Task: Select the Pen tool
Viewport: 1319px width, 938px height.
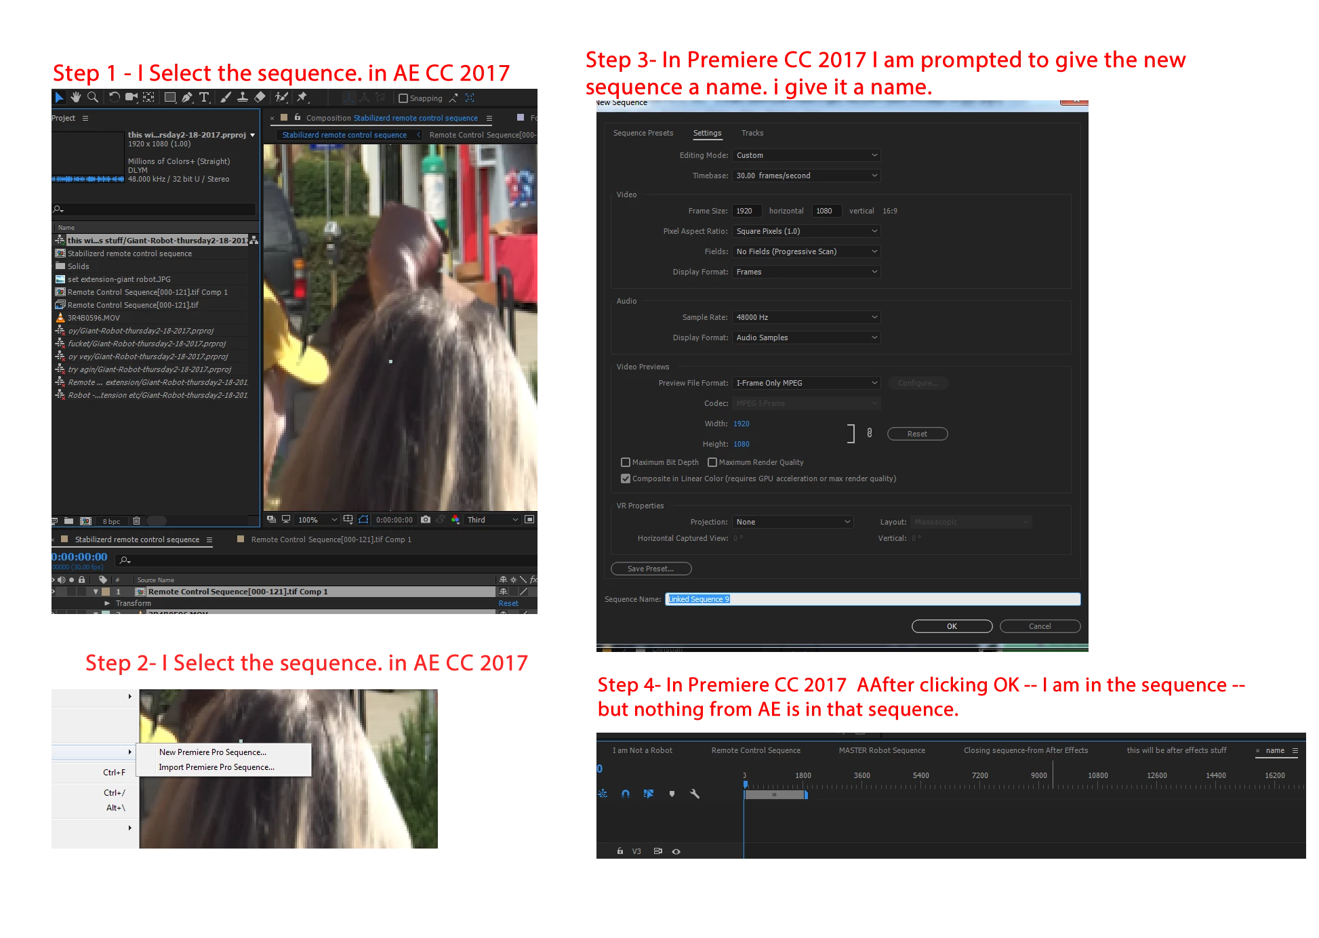Action: 187,98
